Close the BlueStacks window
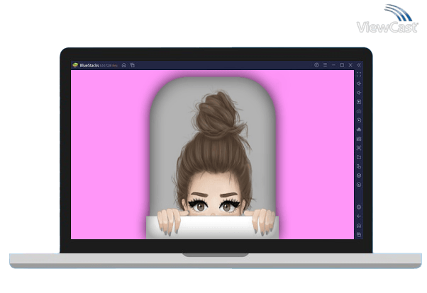427x293 pixels. click(x=350, y=65)
